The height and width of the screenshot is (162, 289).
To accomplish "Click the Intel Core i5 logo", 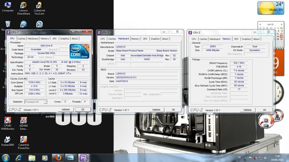I will click(79, 51).
